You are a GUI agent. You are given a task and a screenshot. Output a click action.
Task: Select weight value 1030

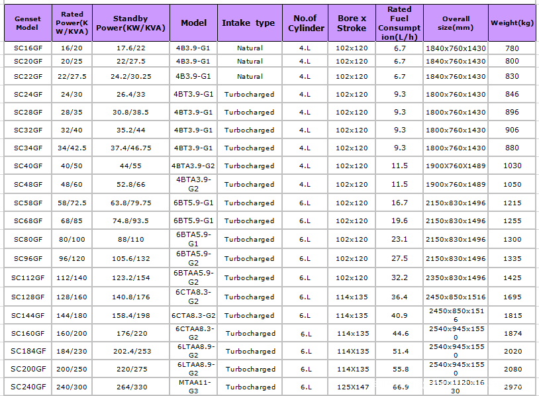coord(513,166)
